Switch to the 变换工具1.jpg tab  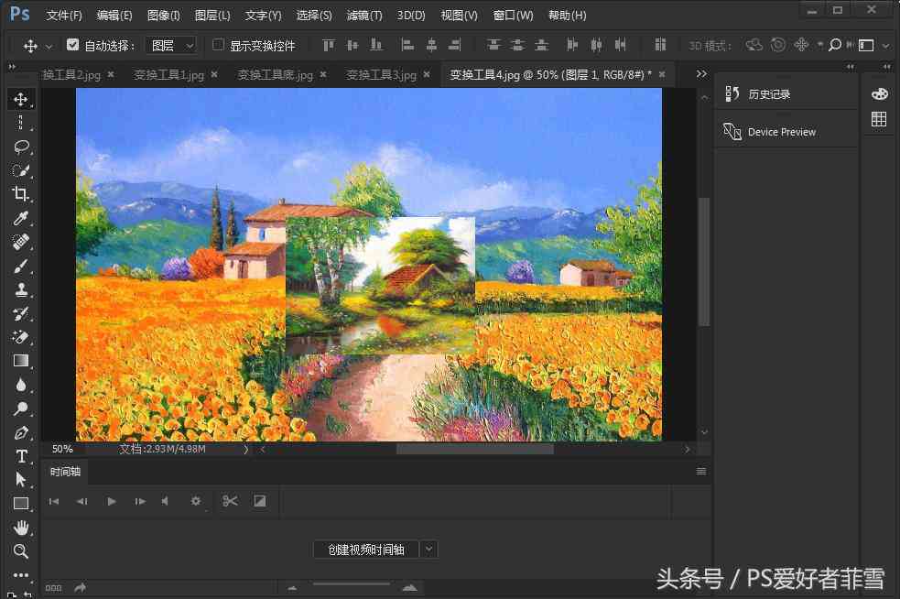coord(168,75)
